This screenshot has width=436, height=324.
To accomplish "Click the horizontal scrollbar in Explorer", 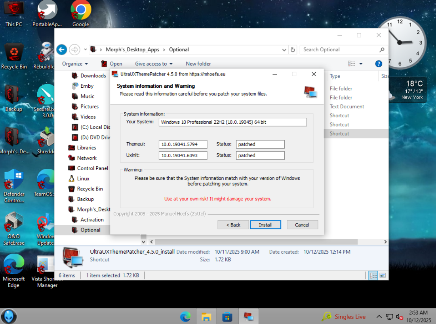I will point(256,241).
